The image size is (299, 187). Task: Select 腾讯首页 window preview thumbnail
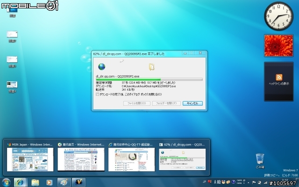click(x=81, y=159)
